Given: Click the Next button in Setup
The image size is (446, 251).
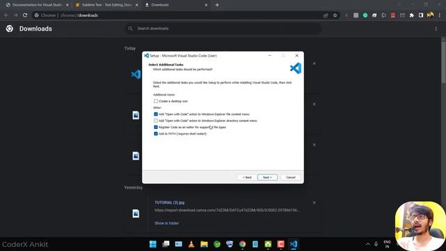Looking at the screenshot, I should pos(268,177).
